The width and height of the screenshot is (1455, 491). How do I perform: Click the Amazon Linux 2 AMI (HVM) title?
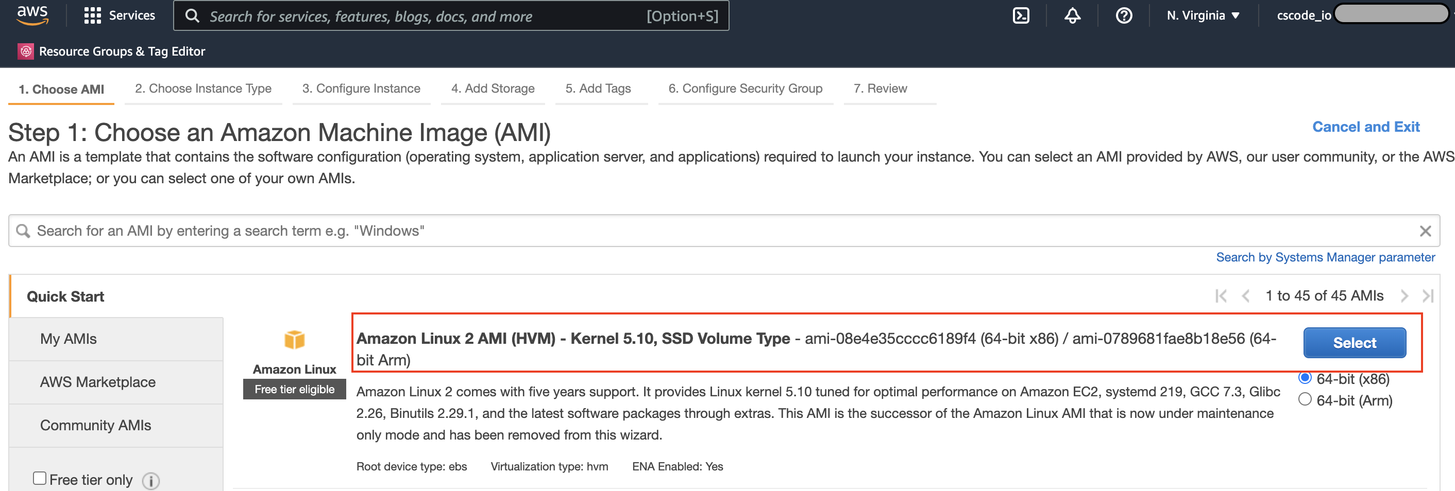573,339
